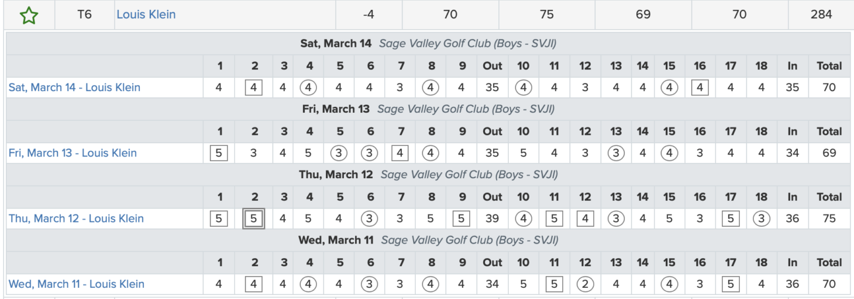Image resolution: width=854 pixels, height=299 pixels.
Task: Click Thursday's Out score of 39
Action: pyautogui.click(x=493, y=219)
